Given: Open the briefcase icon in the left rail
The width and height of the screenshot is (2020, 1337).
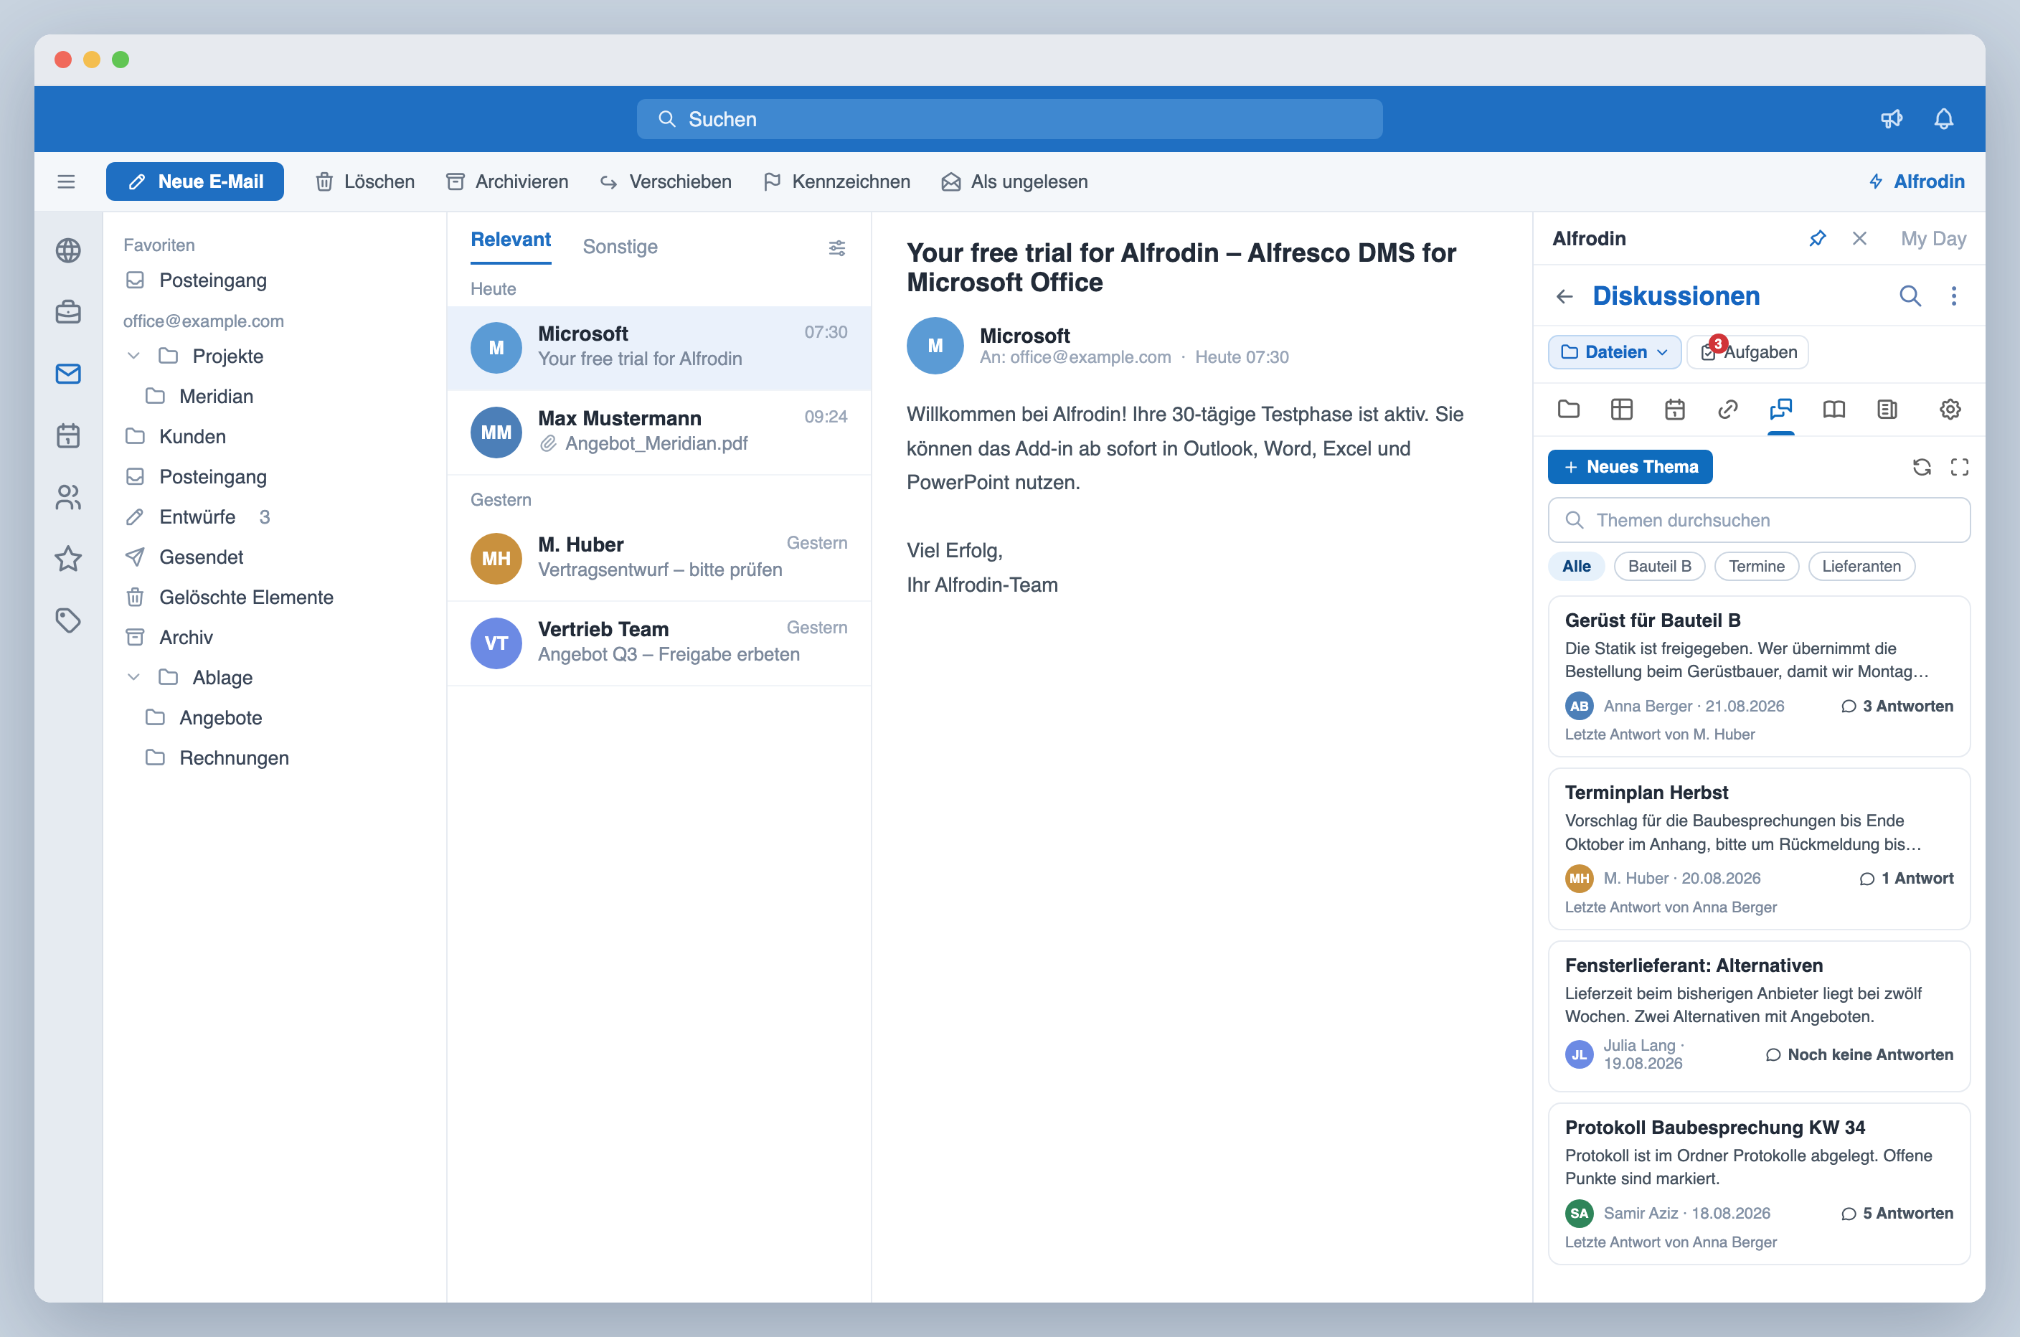Looking at the screenshot, I should pyautogui.click(x=68, y=312).
